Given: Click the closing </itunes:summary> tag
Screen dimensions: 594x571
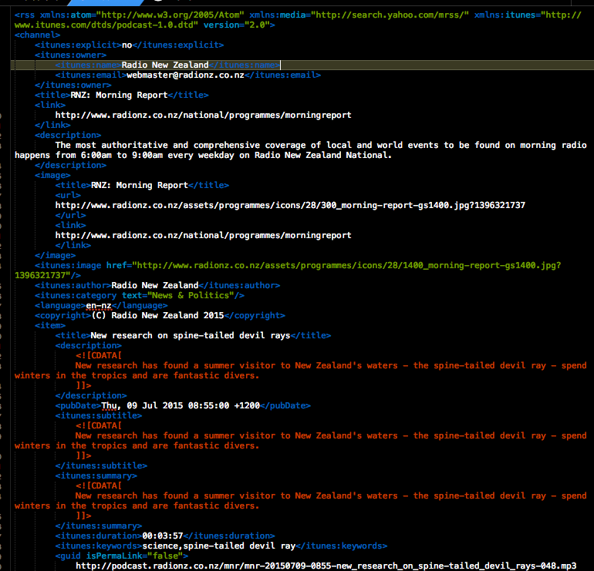Looking at the screenshot, I should point(99,526).
